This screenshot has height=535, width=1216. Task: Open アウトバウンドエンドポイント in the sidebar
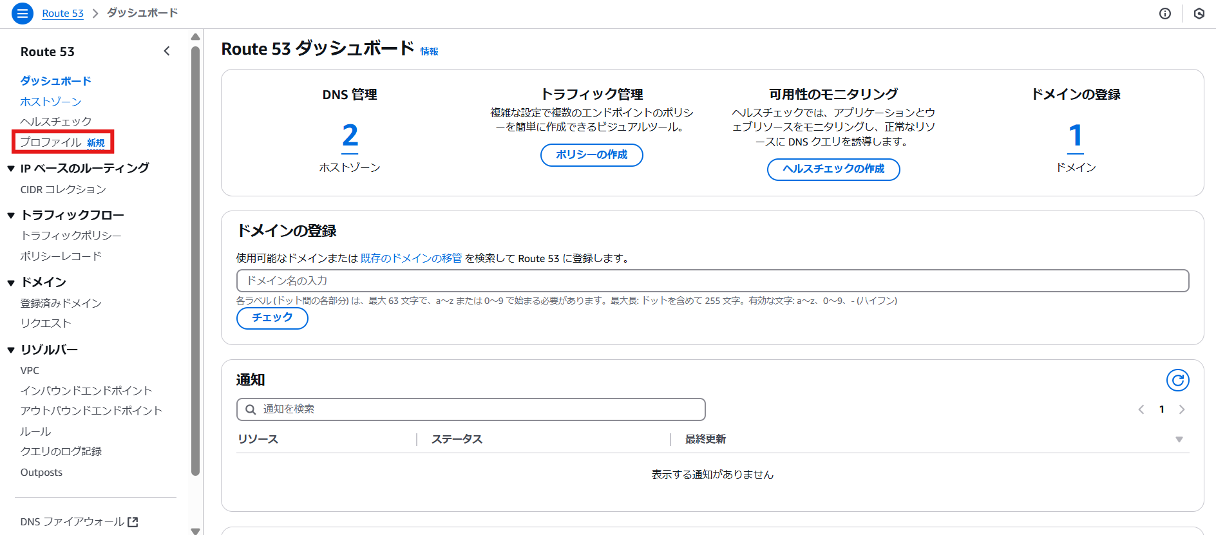[x=91, y=411]
